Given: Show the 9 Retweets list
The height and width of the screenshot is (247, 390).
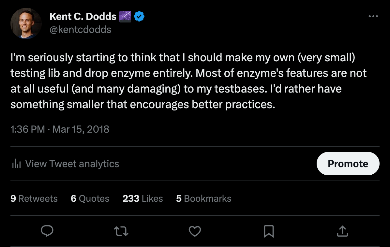Looking at the screenshot, I should tap(34, 198).
